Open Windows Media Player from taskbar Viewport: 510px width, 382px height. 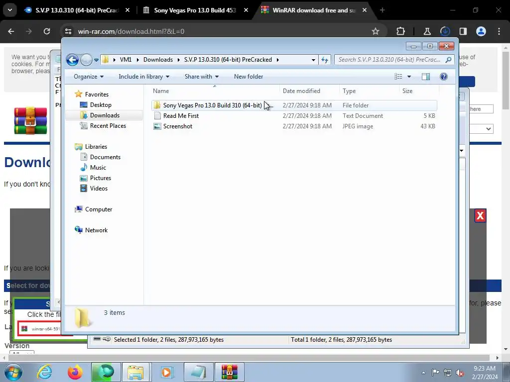click(167, 372)
